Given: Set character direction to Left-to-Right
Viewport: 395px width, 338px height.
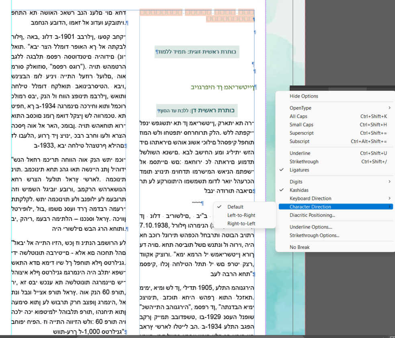Looking at the screenshot, I should (241, 215).
